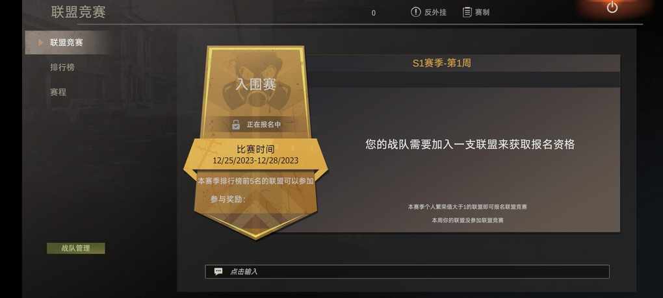Click the 反外挂 text label

click(x=435, y=13)
